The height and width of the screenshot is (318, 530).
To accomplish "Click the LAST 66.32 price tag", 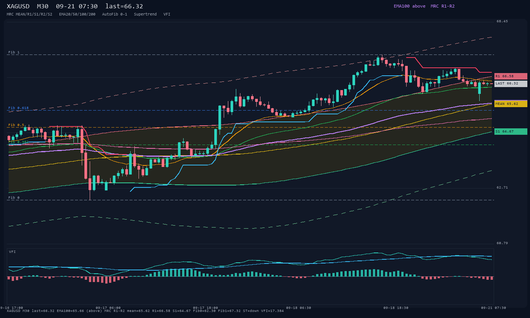I will (x=511, y=84).
